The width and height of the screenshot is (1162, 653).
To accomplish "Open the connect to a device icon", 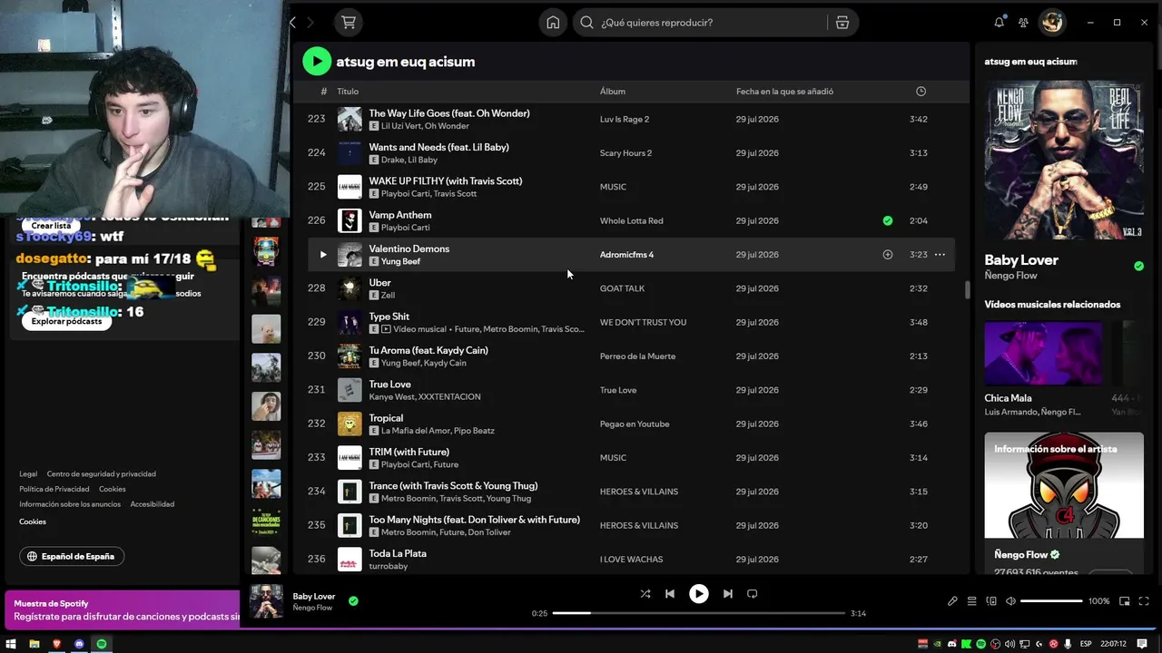I will tap(991, 601).
